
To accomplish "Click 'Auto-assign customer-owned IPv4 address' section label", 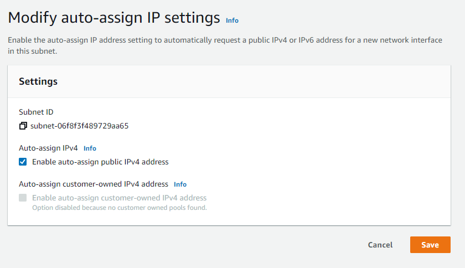I will [94, 184].
